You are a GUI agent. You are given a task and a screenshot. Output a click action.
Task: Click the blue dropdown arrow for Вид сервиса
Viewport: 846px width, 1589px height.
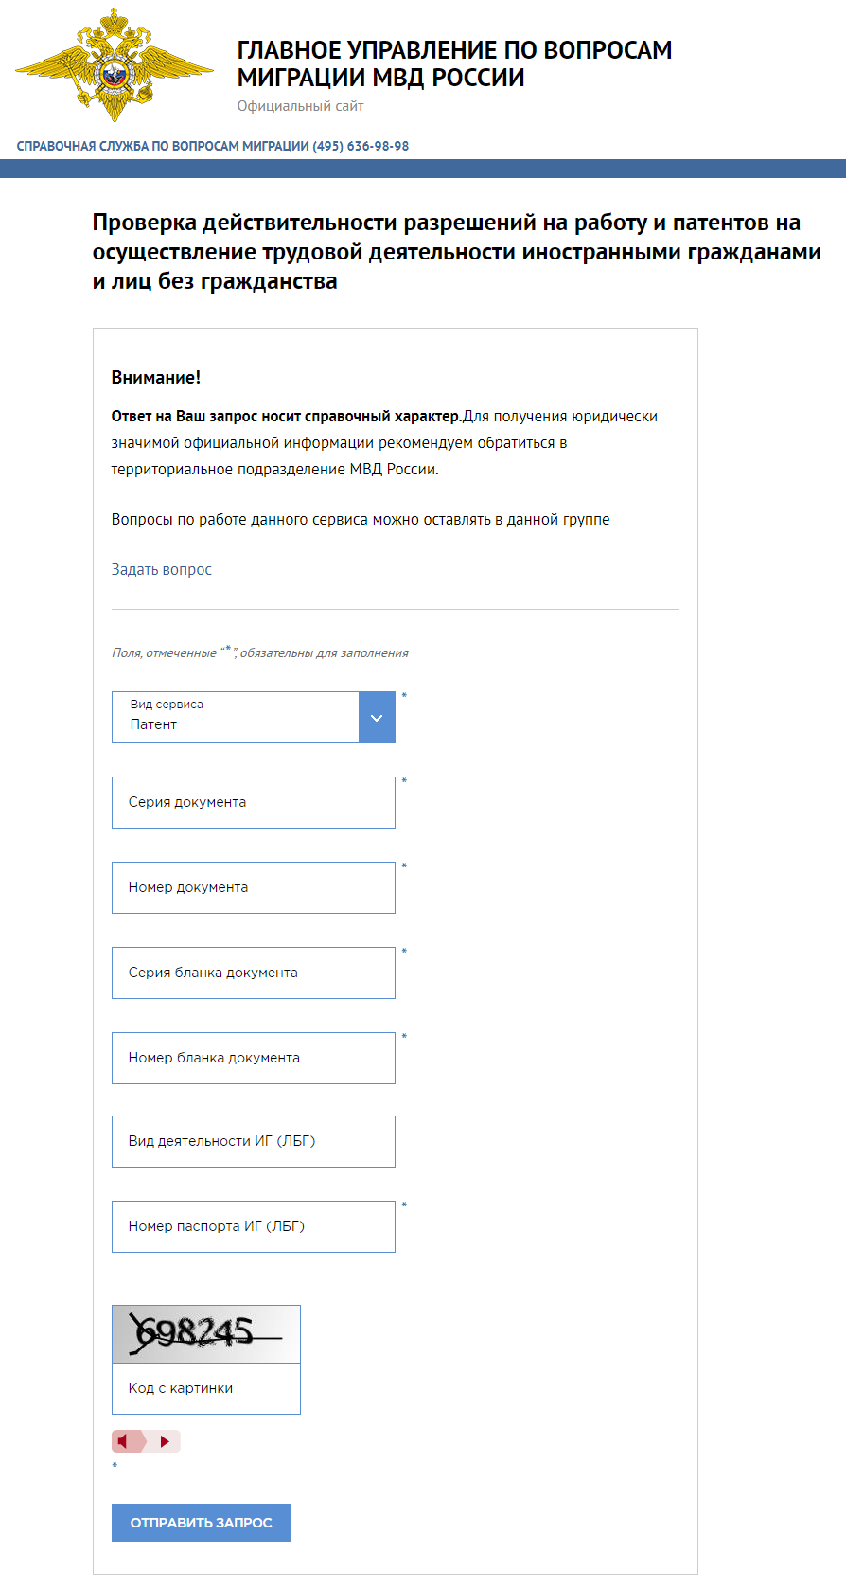377,718
